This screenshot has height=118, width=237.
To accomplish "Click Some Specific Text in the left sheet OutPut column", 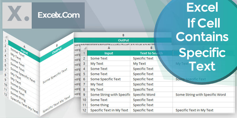I will 55,76.
